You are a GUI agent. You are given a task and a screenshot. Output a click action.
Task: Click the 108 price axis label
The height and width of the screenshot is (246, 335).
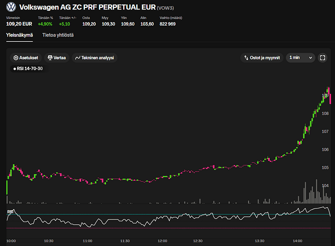(x=325, y=113)
